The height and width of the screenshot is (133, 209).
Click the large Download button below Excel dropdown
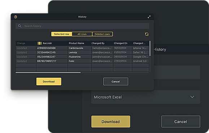tap(111, 121)
